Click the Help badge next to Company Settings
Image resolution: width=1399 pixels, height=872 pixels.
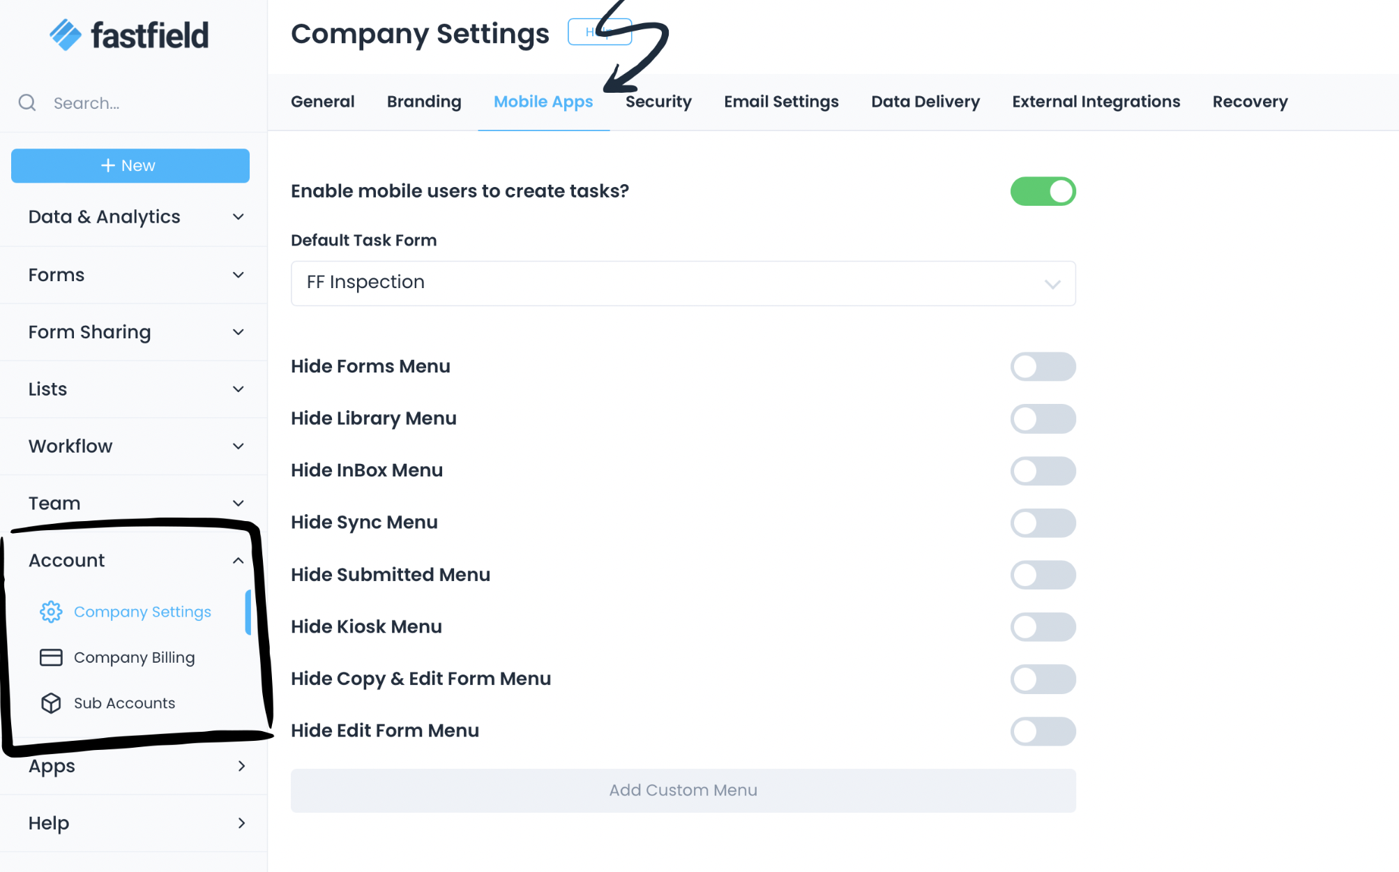click(600, 31)
